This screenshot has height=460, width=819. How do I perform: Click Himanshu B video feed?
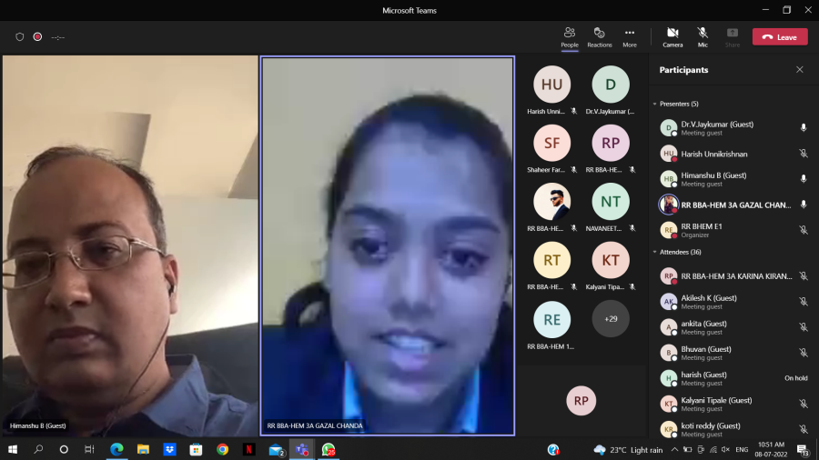(129, 245)
